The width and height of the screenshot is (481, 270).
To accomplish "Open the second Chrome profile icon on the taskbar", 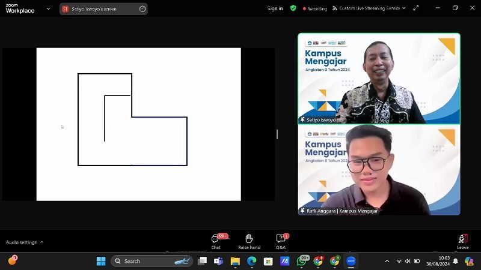I will tap(335, 261).
